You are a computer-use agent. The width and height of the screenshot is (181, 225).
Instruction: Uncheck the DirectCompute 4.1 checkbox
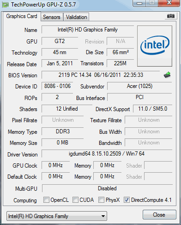pos(127,200)
